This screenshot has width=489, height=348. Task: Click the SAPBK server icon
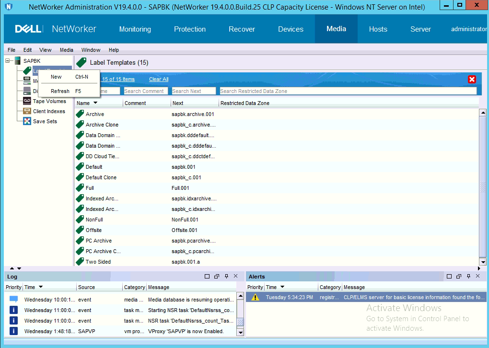[x=18, y=61]
